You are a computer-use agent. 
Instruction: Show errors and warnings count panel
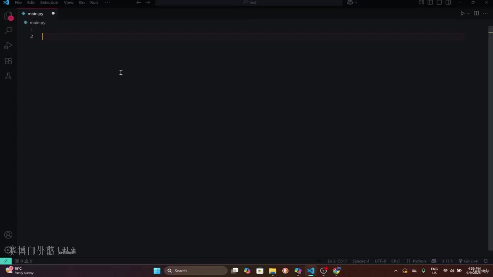23,261
